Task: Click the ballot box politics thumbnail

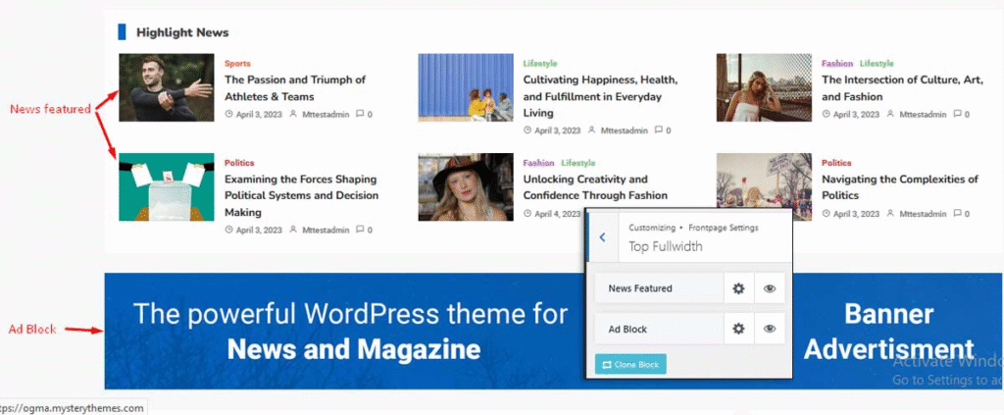Action: (x=166, y=186)
